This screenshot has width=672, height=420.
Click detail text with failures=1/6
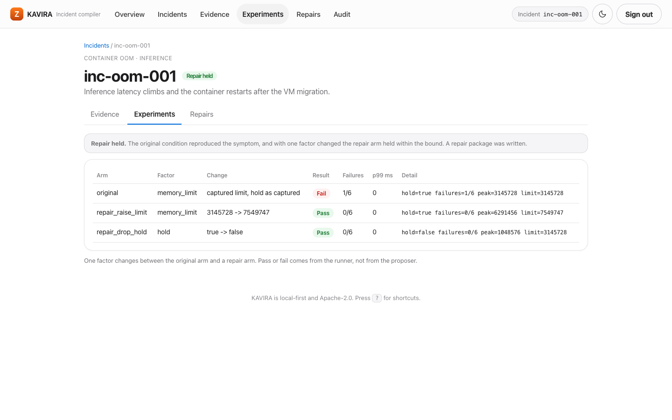(483, 193)
